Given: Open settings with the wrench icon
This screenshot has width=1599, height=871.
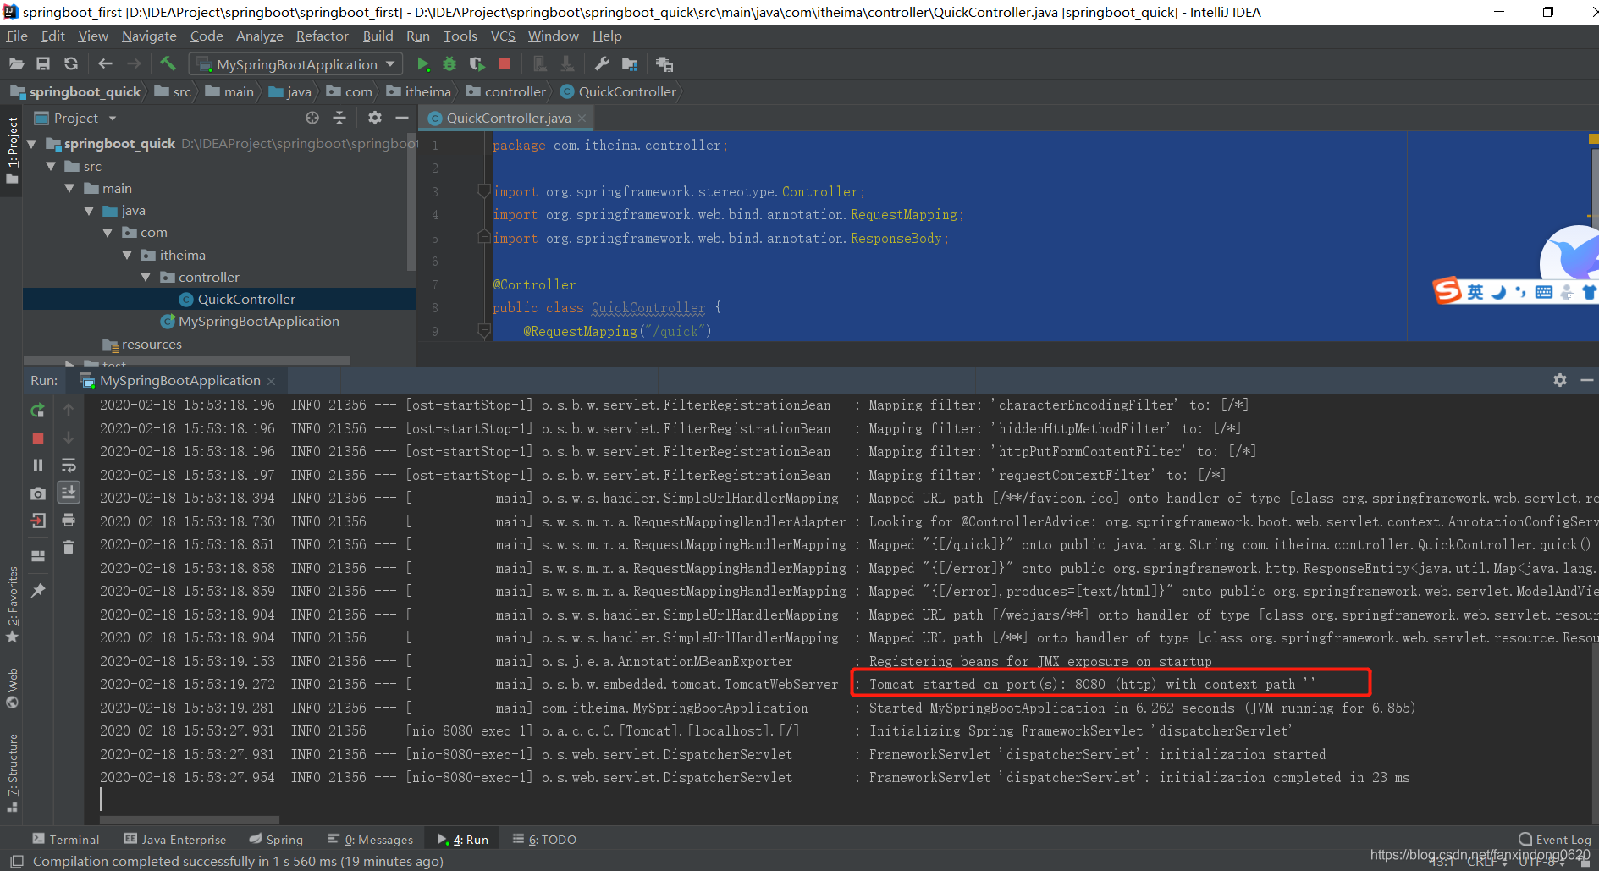Looking at the screenshot, I should coord(602,64).
